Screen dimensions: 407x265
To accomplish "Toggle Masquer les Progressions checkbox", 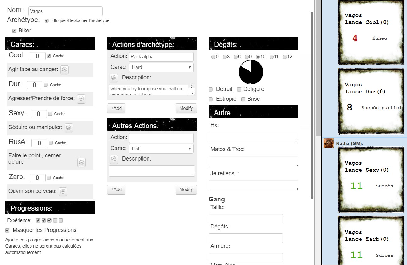I will pos(8,230).
